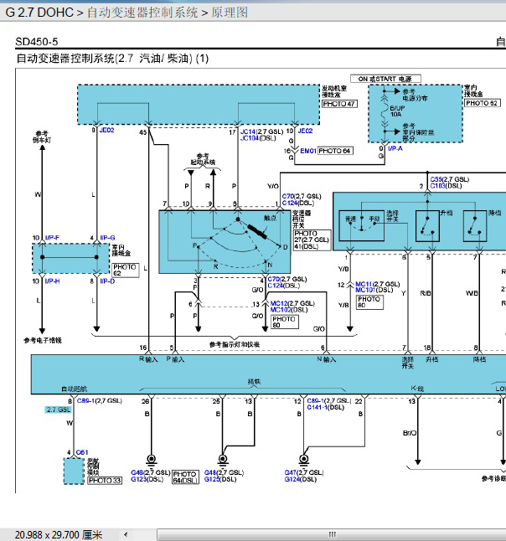The image size is (506, 541).
Task: Click the highlighted 2.7 GSL label
Action: (x=59, y=410)
